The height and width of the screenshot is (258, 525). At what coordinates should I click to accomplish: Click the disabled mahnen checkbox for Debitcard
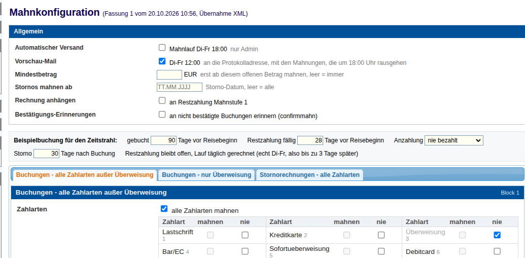tap(463, 251)
